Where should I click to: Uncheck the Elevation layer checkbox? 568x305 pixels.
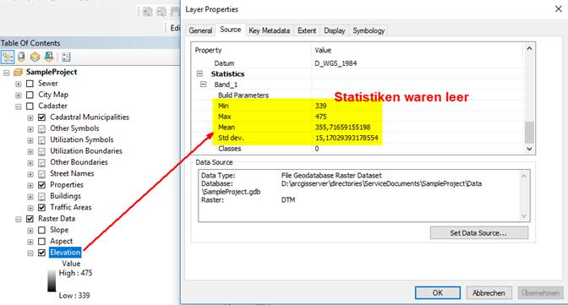pyautogui.click(x=41, y=253)
